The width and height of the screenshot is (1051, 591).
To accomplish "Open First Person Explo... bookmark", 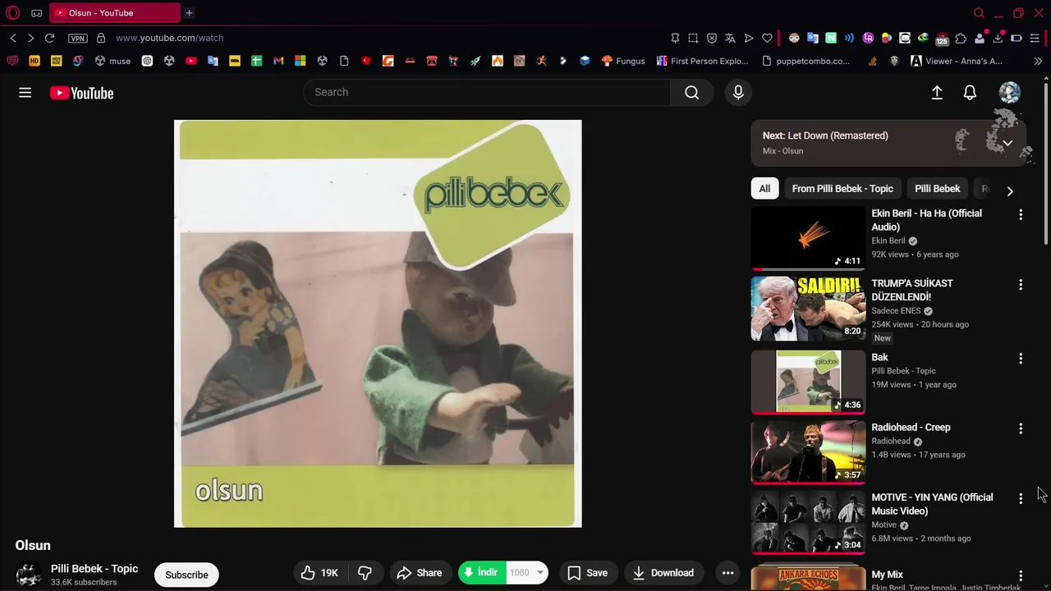I will click(702, 61).
